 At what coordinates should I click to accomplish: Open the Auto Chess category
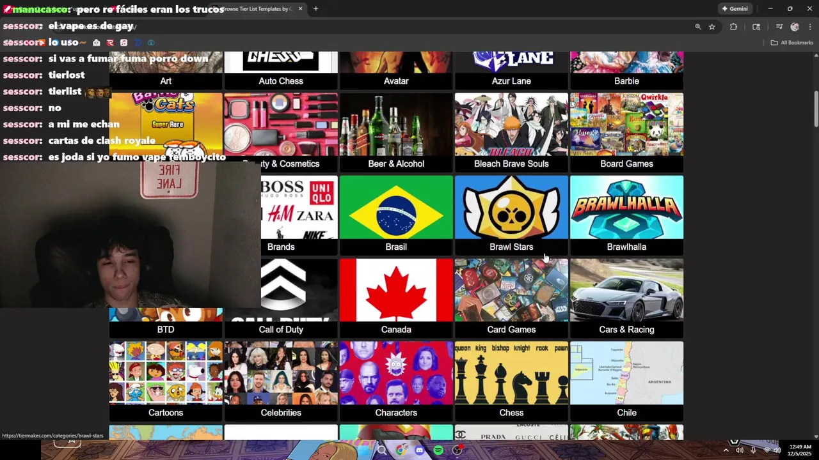tap(281, 70)
